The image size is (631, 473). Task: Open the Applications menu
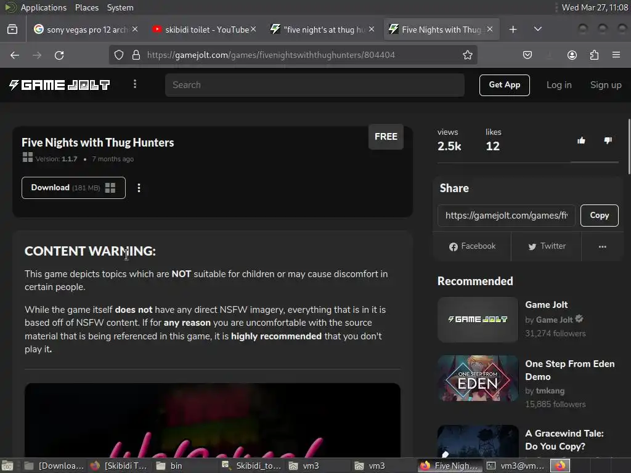pos(44,7)
